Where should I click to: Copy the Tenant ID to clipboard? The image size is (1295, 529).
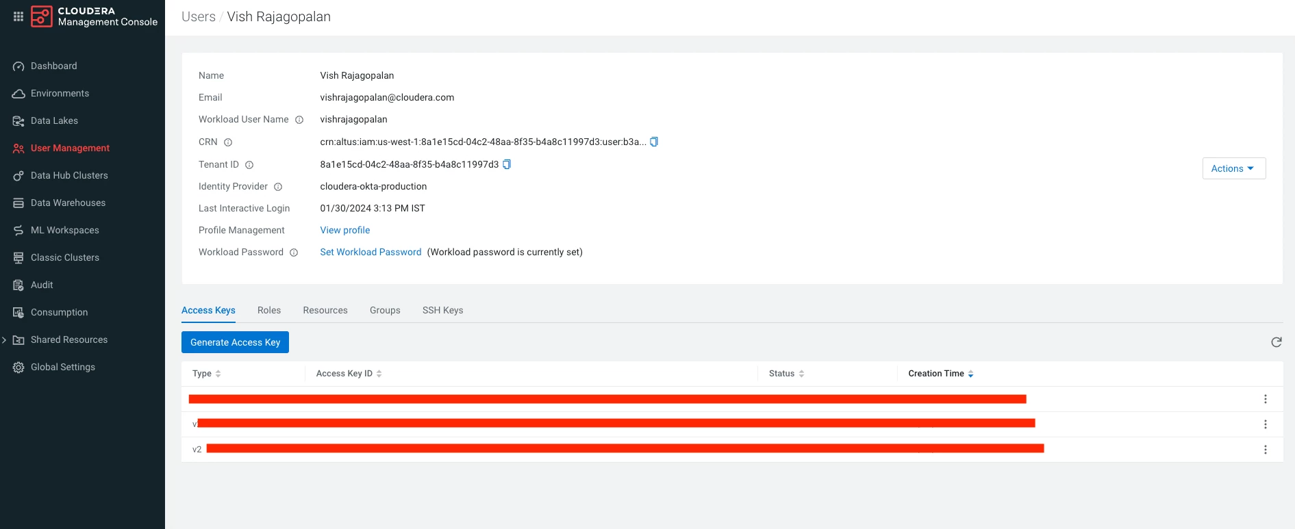[507, 164]
